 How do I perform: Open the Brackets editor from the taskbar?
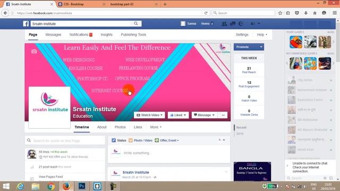click(97, 186)
